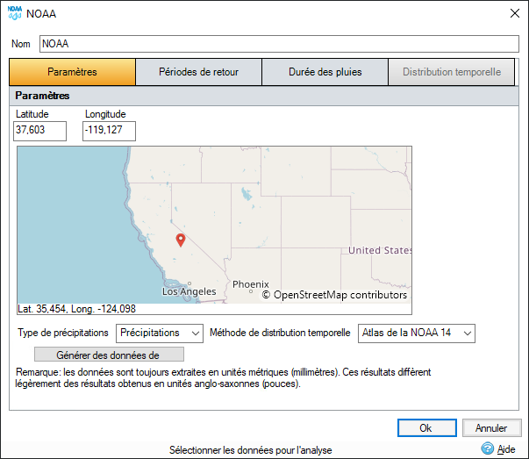Open Méthode de distribution temporelle dropdown
This screenshot has width=529, height=459.
pyautogui.click(x=417, y=333)
